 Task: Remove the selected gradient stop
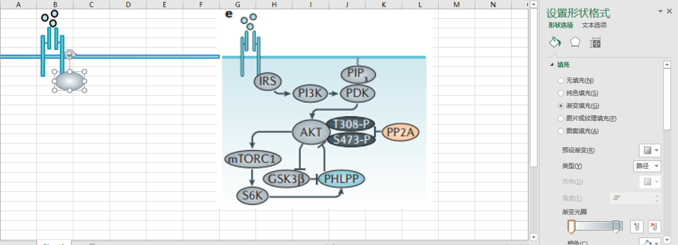[655, 226]
